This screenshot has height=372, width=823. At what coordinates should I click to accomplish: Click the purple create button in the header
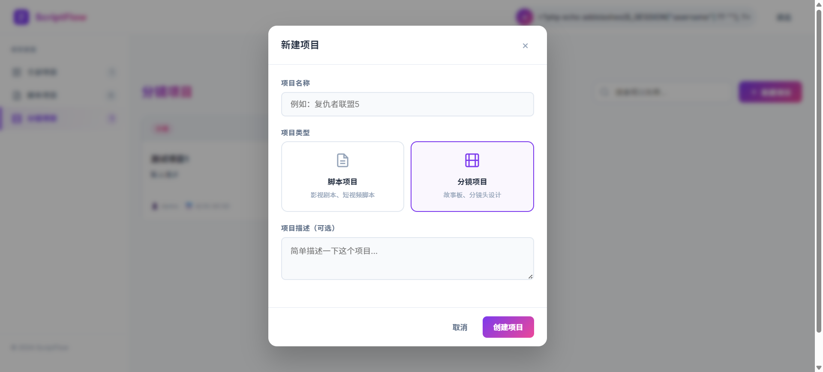click(770, 92)
